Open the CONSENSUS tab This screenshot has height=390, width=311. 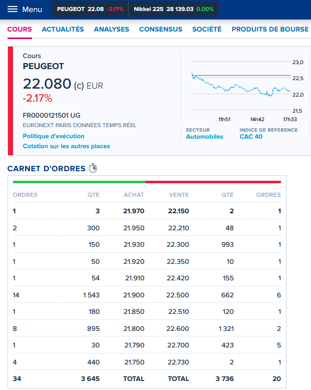coord(161,30)
